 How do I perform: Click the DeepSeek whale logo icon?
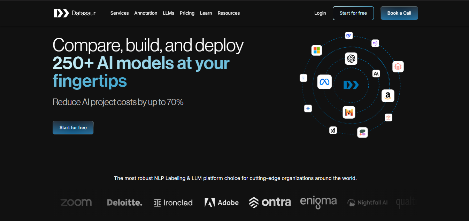pos(349,35)
